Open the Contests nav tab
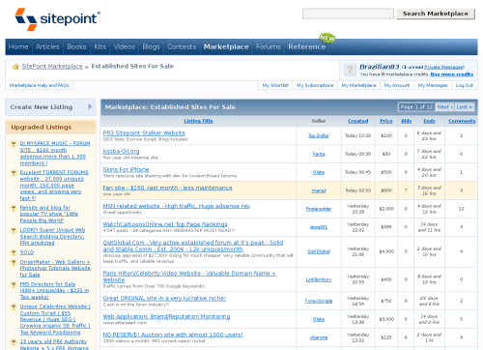Screen dimensions: 483x350 pyautogui.click(x=182, y=46)
